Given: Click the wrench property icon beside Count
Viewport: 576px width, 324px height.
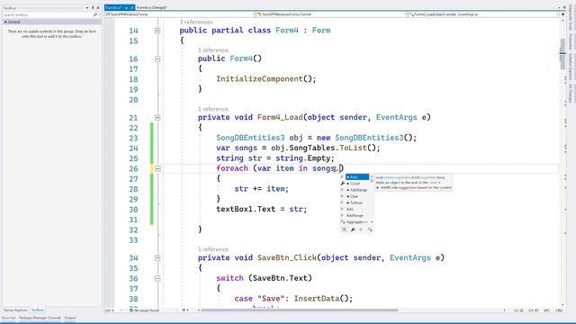Looking at the screenshot, I should [342, 184].
